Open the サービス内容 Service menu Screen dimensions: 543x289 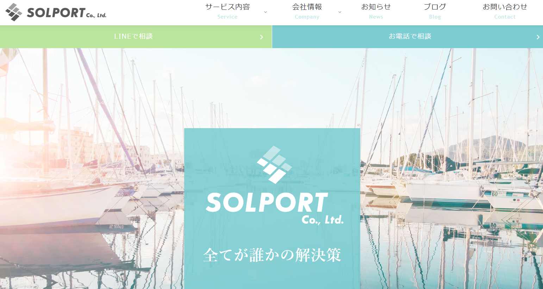[227, 12]
